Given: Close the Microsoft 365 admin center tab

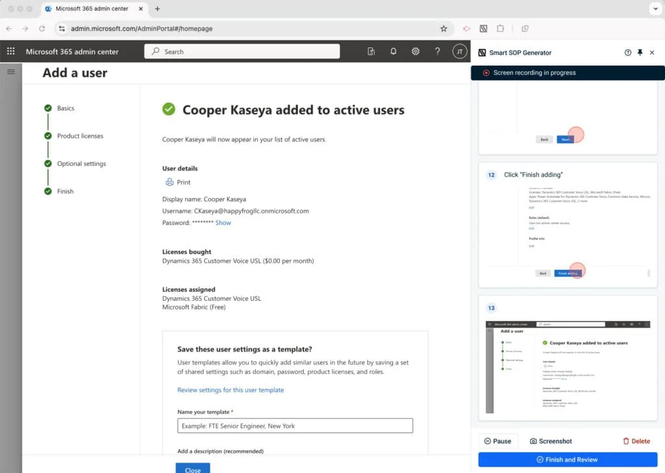Looking at the screenshot, I should click(x=141, y=8).
